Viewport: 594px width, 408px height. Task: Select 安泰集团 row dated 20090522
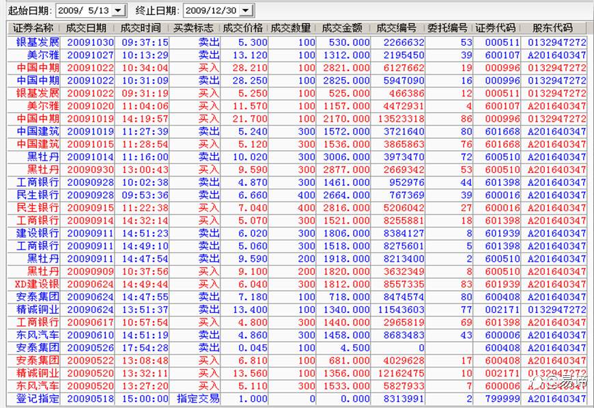(x=297, y=361)
